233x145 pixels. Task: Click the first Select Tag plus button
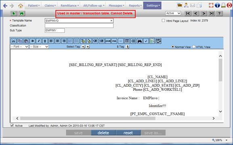click(x=83, y=47)
